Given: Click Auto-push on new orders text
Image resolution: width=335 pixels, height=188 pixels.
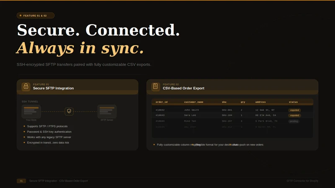Looking at the screenshot, I should click(x=248, y=145).
